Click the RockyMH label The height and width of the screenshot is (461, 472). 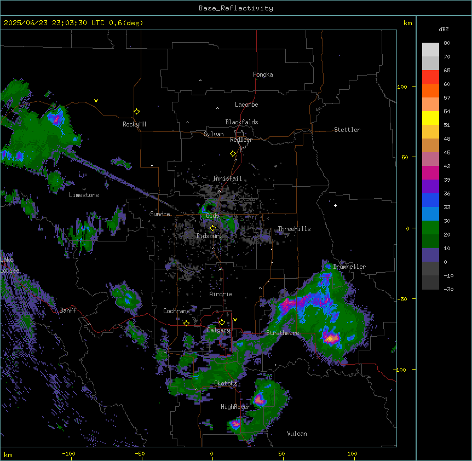pyautogui.click(x=134, y=124)
